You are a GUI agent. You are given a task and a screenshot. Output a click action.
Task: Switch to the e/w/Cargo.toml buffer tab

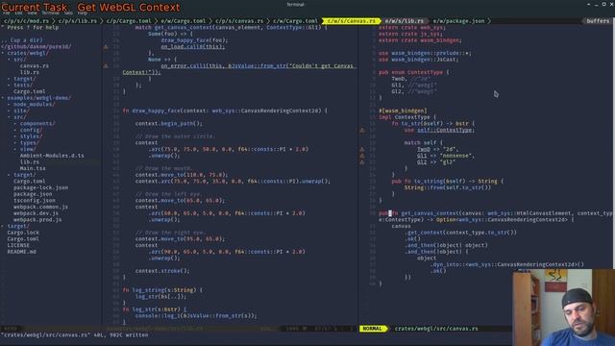pyautogui.click(x=184, y=21)
